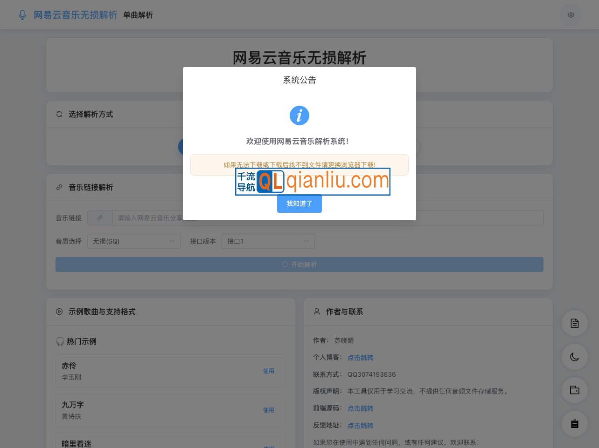This screenshot has width=599, height=448.
Task: Click the person icon on the 作者与联系 panel
Action: (x=317, y=312)
